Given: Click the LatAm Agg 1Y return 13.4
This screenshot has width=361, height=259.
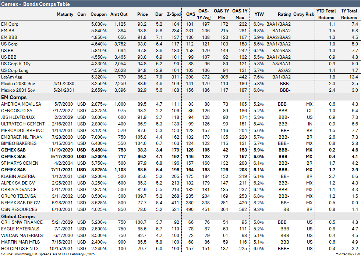Looking at the screenshot, I should point(353,77).
